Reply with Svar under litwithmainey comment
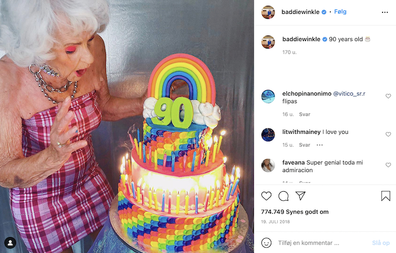 [304, 145]
